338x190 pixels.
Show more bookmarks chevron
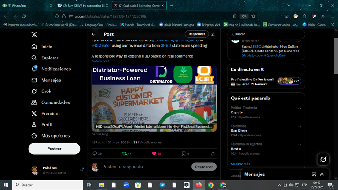coord(333,25)
